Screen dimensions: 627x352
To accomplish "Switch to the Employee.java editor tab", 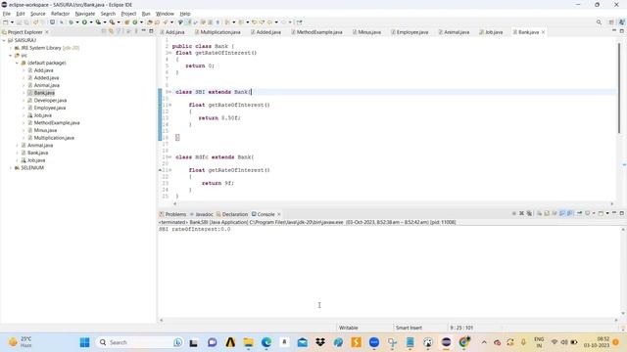I will pos(410,32).
